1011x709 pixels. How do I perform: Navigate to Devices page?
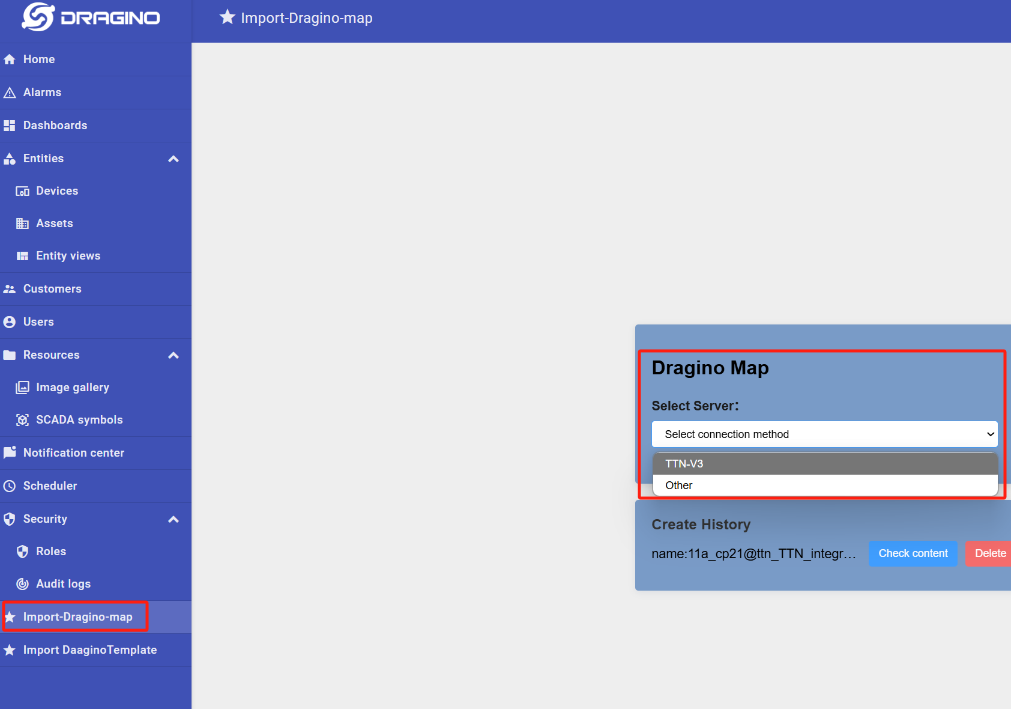click(95, 191)
